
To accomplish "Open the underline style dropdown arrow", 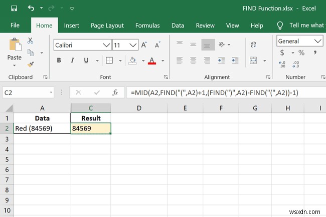I will point(97,60).
